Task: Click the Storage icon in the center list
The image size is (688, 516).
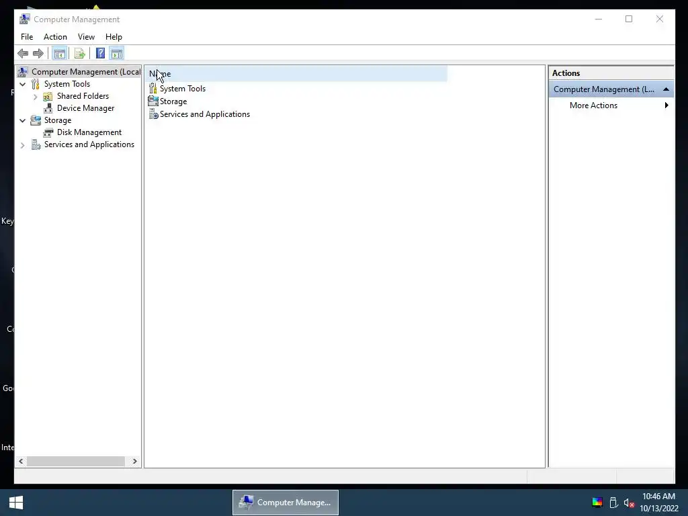Action: (x=153, y=101)
